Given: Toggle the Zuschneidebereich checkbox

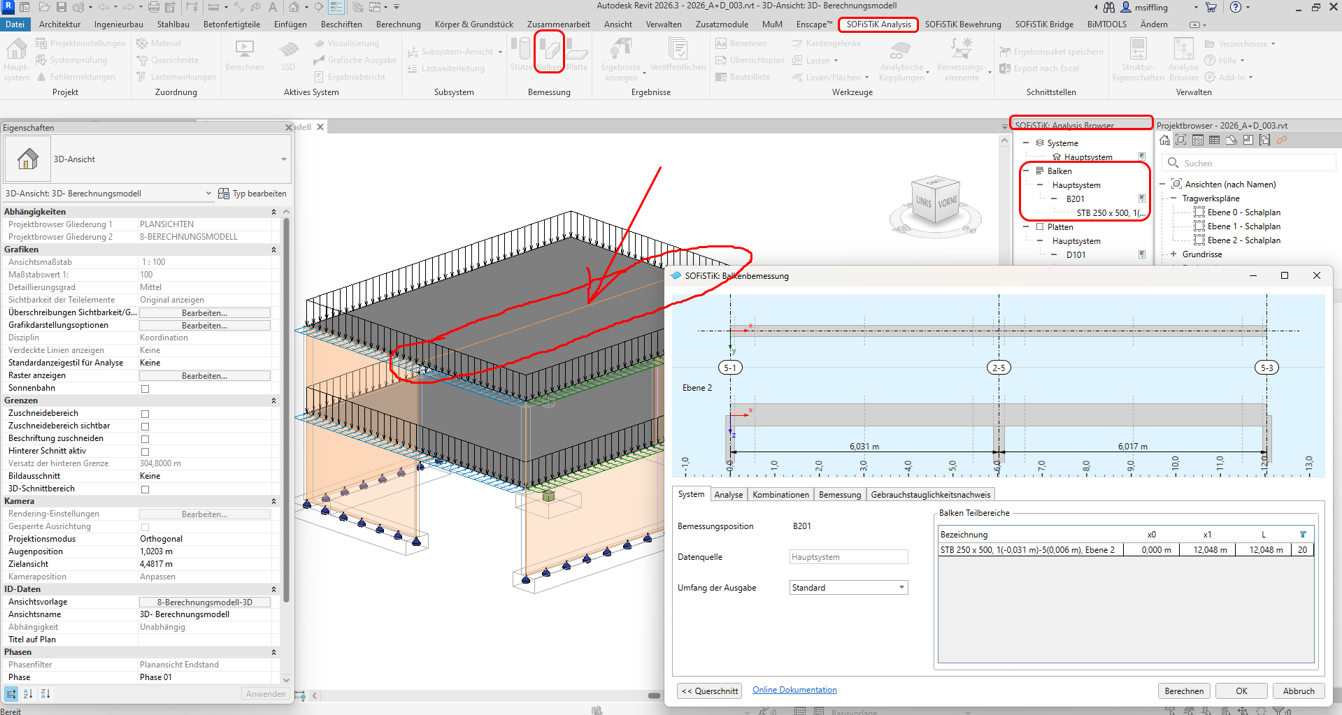Looking at the screenshot, I should coord(145,414).
